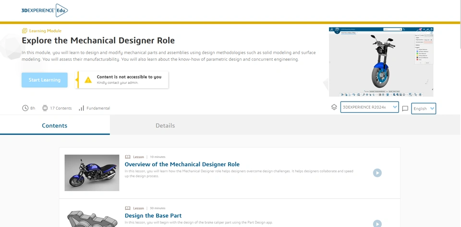Open the 3DEXPERIENCE R2024x version dropdown

click(369, 107)
